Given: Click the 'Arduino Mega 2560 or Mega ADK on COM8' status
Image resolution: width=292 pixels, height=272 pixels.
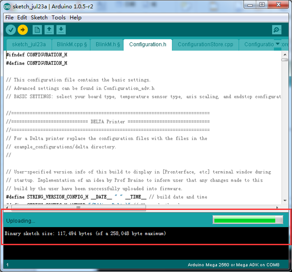Looking at the screenshot, I should (233, 265).
